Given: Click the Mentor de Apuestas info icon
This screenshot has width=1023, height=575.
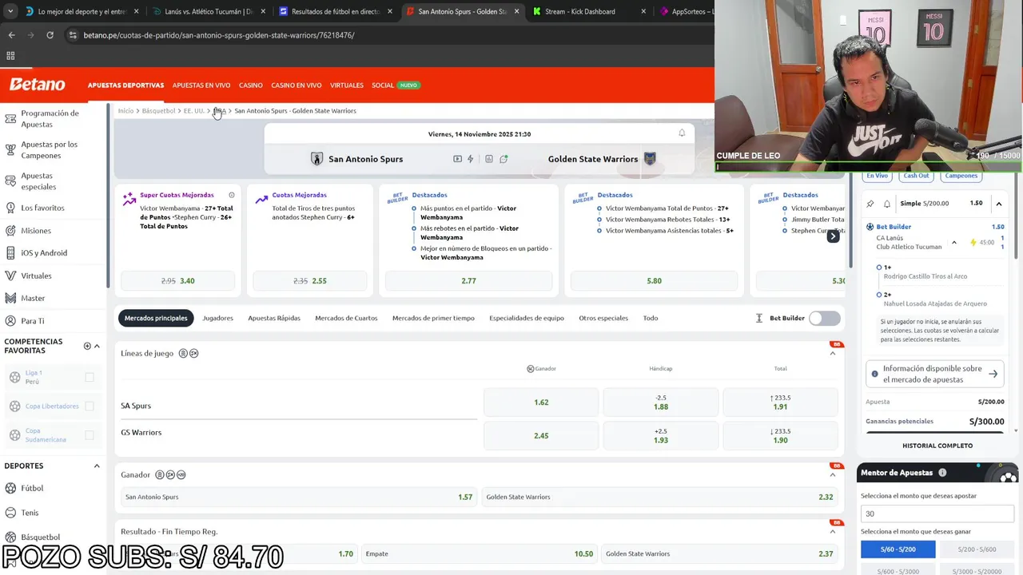Looking at the screenshot, I should coord(942,473).
